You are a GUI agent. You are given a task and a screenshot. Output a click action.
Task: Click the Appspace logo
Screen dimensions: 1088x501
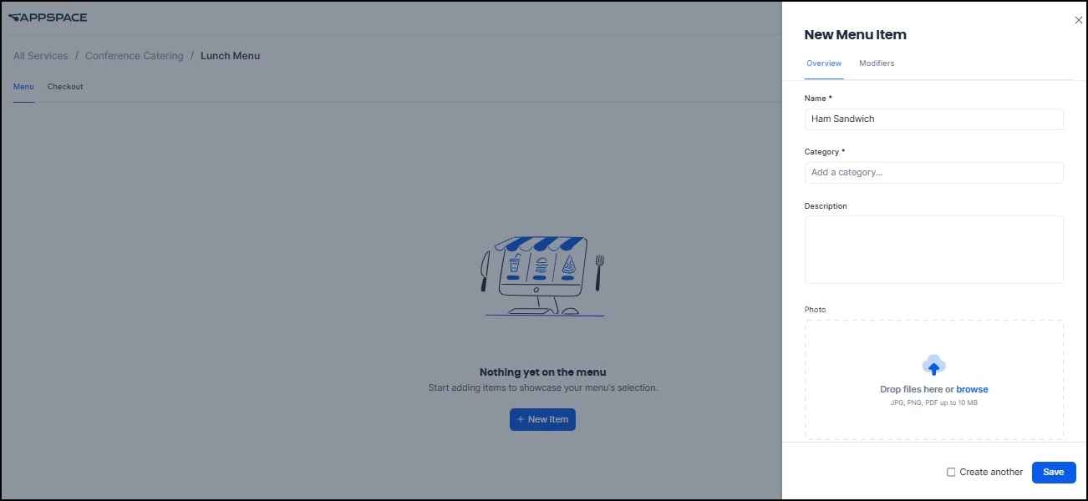coord(48,18)
